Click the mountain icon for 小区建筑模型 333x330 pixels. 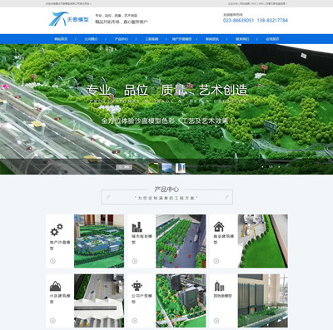point(55,286)
